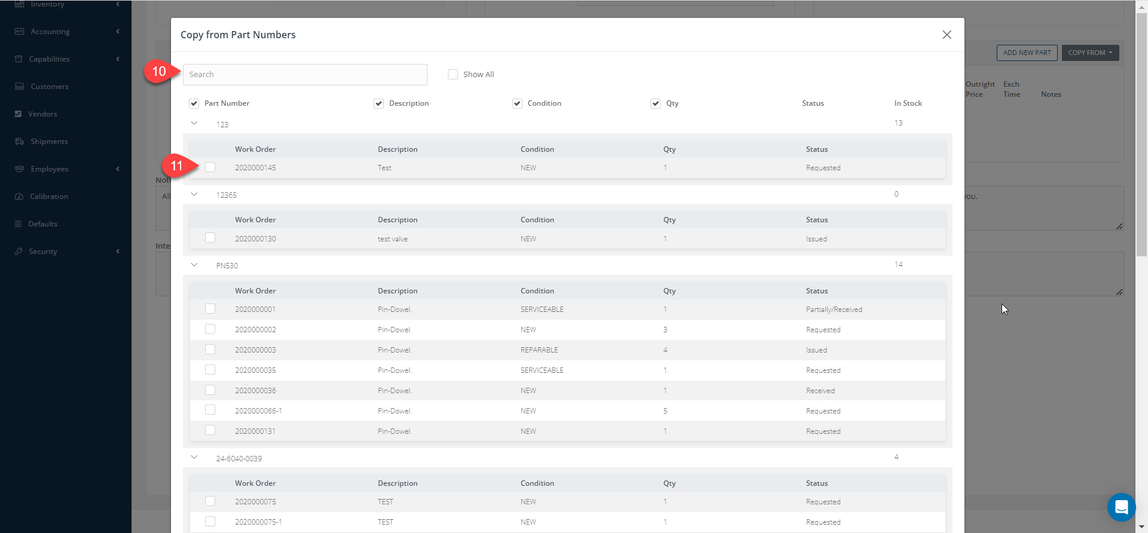Image resolution: width=1148 pixels, height=533 pixels.
Task: Open Inventory in the sidebar
Action: point(47,4)
